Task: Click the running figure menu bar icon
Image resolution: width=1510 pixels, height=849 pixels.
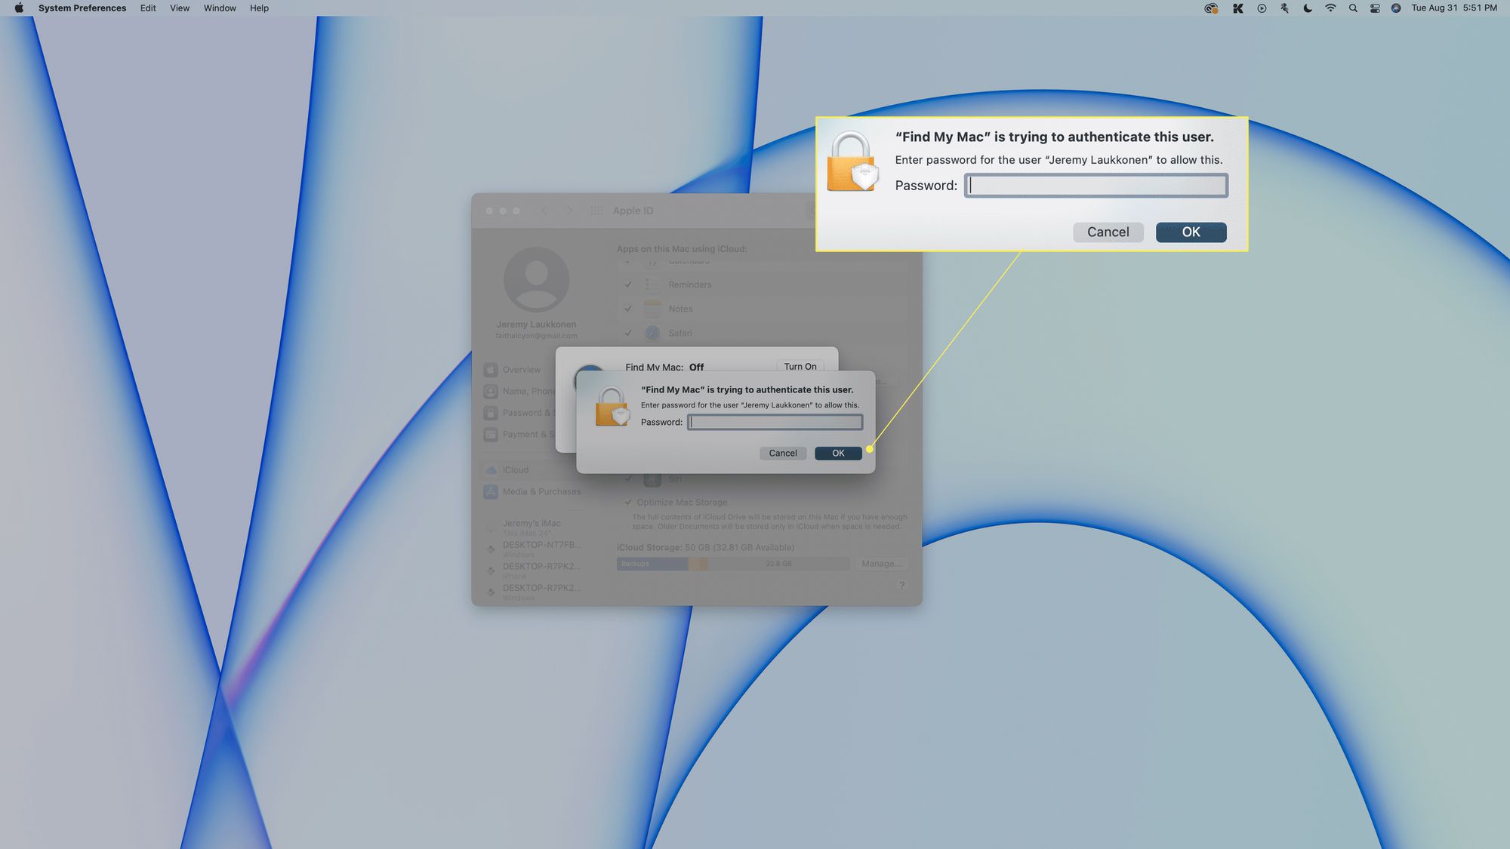Action: [1284, 8]
